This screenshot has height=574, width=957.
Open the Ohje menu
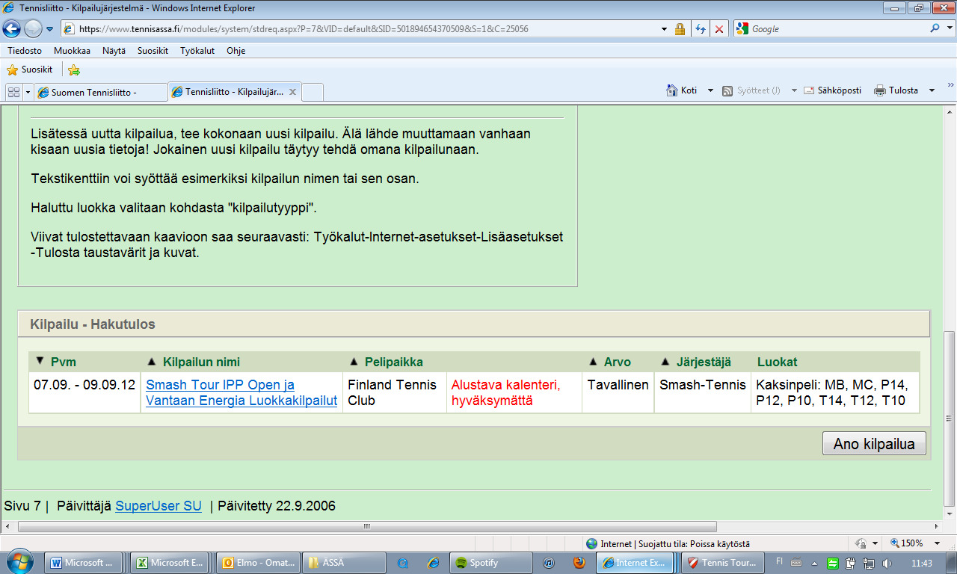click(x=236, y=51)
